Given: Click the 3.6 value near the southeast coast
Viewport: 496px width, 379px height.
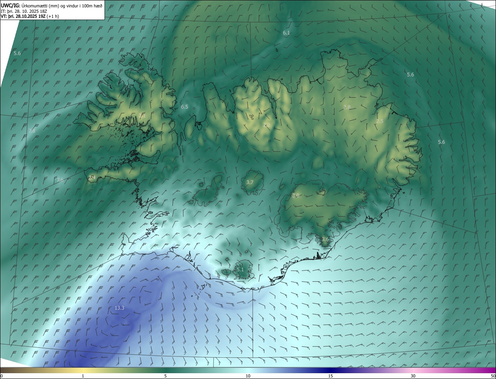Looking at the screenshot, I should coord(325,239).
